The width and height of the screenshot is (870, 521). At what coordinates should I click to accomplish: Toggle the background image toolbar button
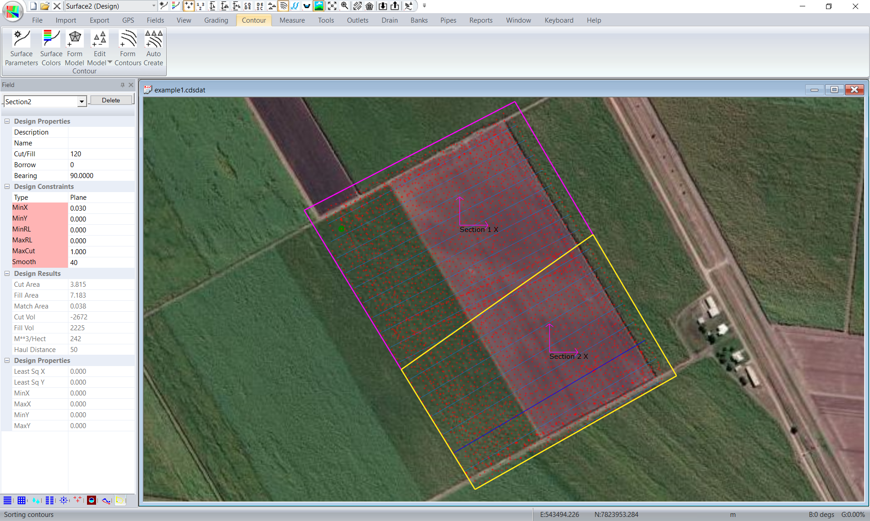coord(319,6)
